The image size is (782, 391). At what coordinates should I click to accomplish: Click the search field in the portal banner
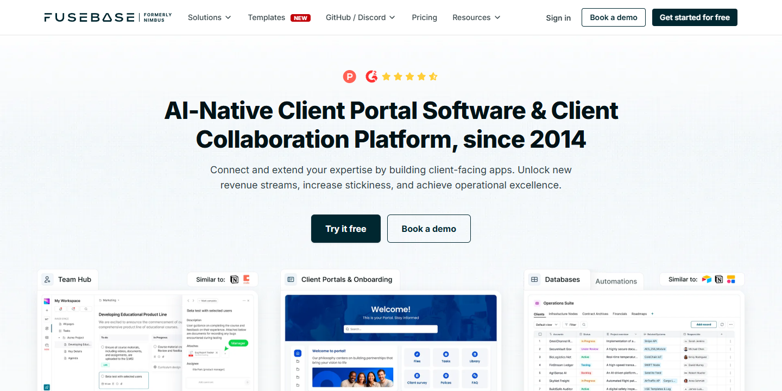tap(390, 329)
